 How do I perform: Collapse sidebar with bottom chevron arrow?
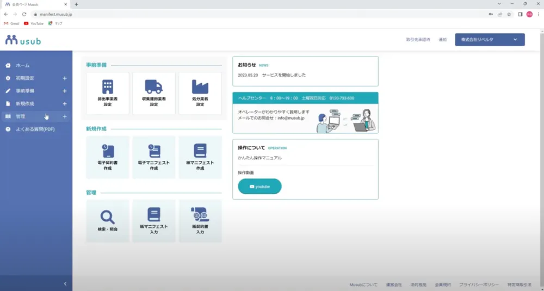click(x=65, y=283)
